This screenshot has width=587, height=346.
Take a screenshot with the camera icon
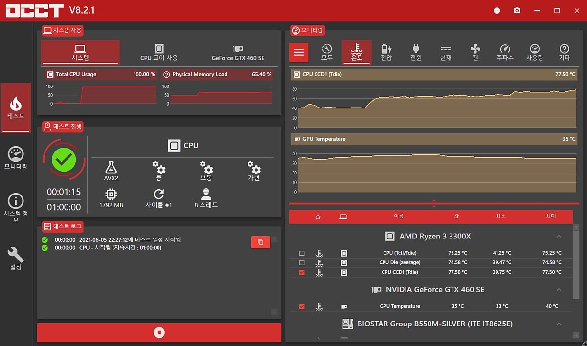pos(517,10)
